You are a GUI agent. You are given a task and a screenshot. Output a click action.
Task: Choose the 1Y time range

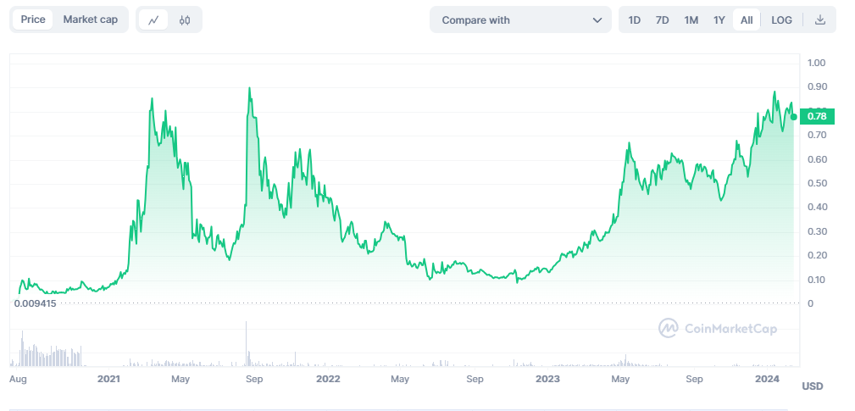click(719, 19)
